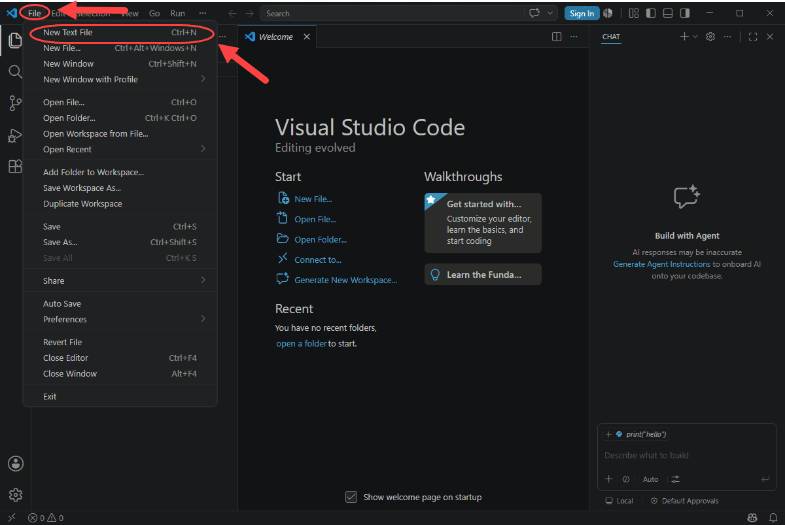Close the Welcome tab
This screenshot has width=785, height=525.
pyautogui.click(x=307, y=37)
